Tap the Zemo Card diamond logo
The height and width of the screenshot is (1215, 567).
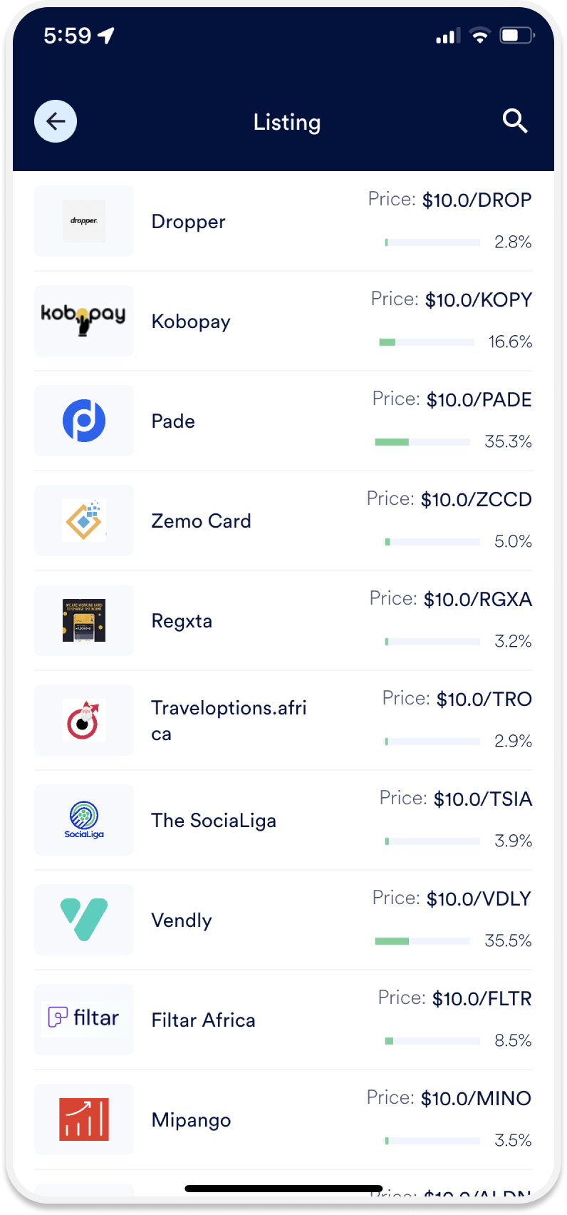point(84,521)
